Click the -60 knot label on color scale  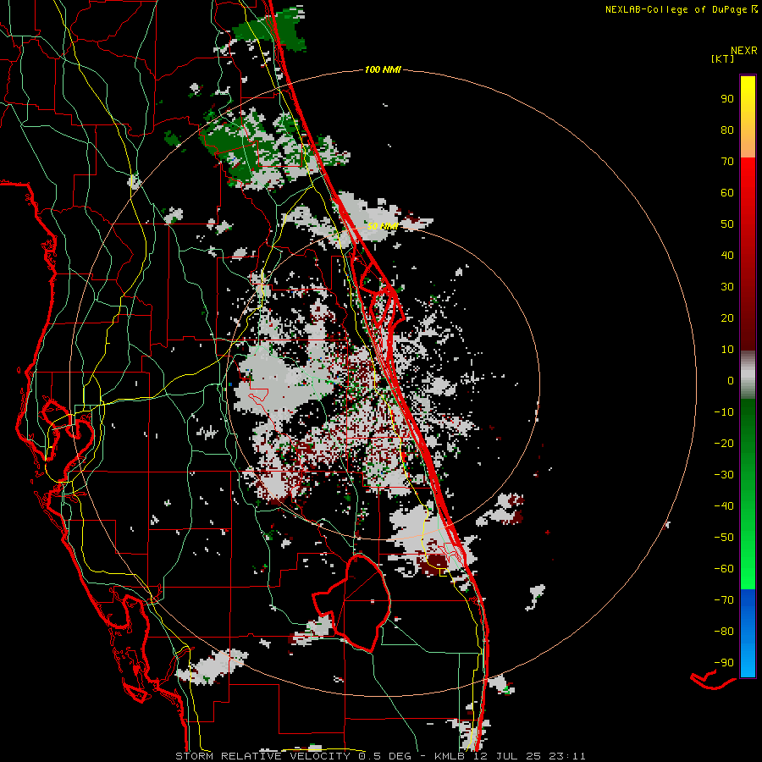click(724, 569)
